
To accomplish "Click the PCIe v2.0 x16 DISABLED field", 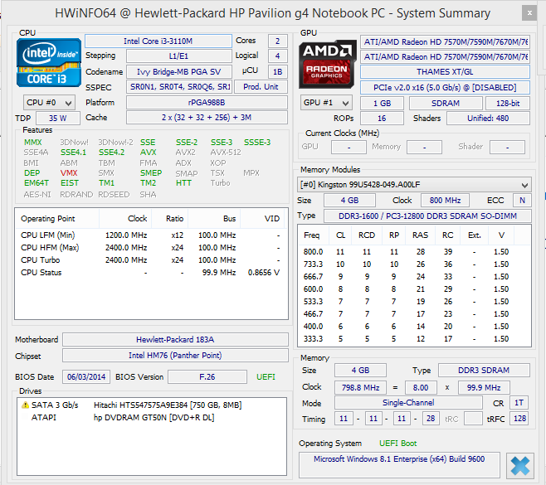I will 445,87.
